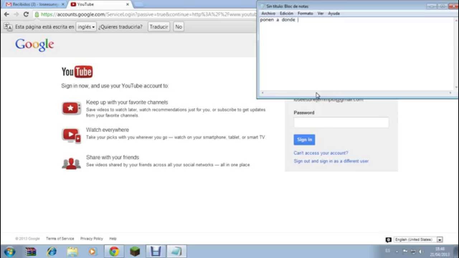Open the Windows Start menu
Viewport: 459px width, 258px height.
(10, 252)
